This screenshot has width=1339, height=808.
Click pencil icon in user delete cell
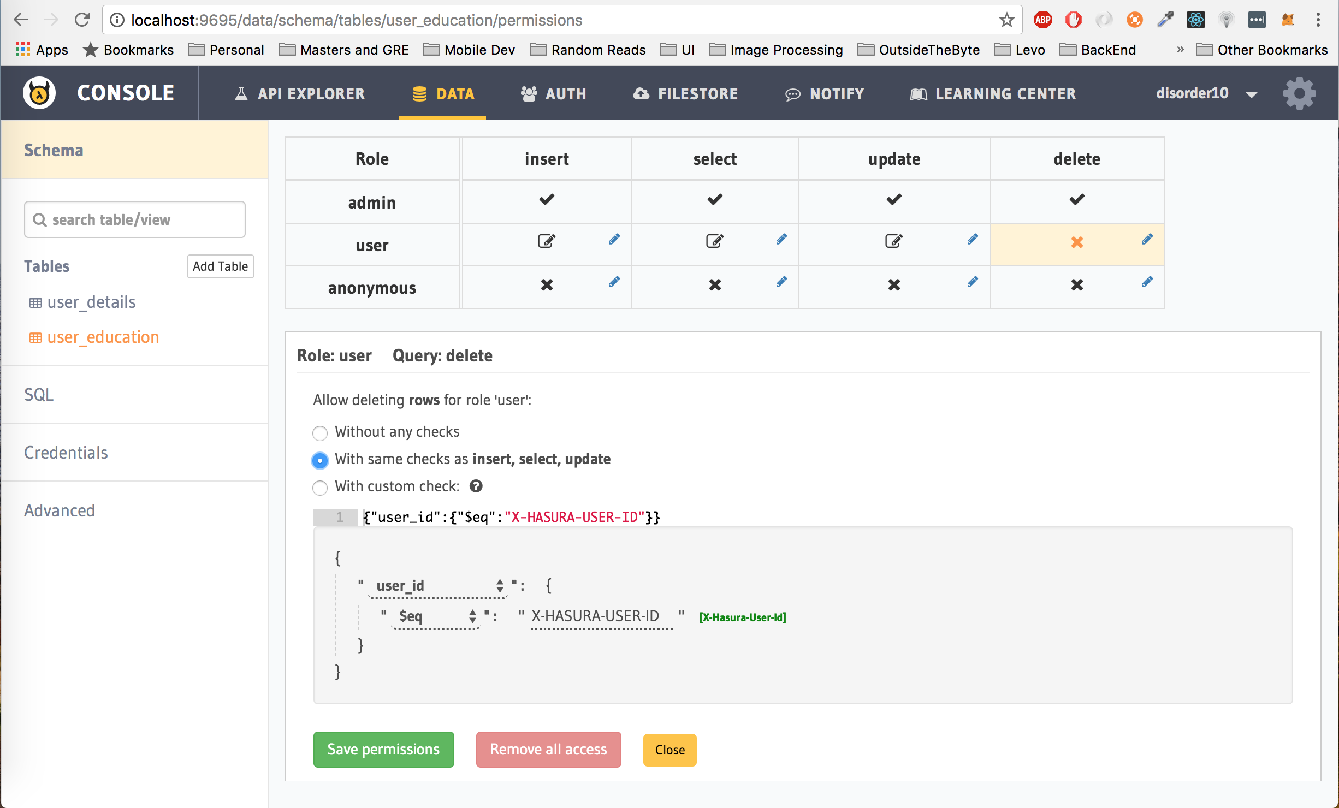pyautogui.click(x=1147, y=239)
